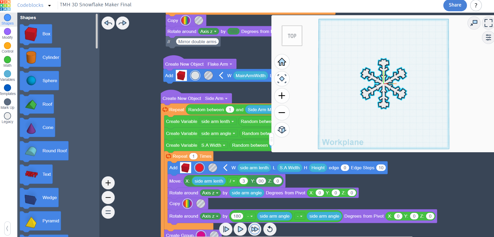Zoom in the 3D viewer

pyautogui.click(x=282, y=96)
